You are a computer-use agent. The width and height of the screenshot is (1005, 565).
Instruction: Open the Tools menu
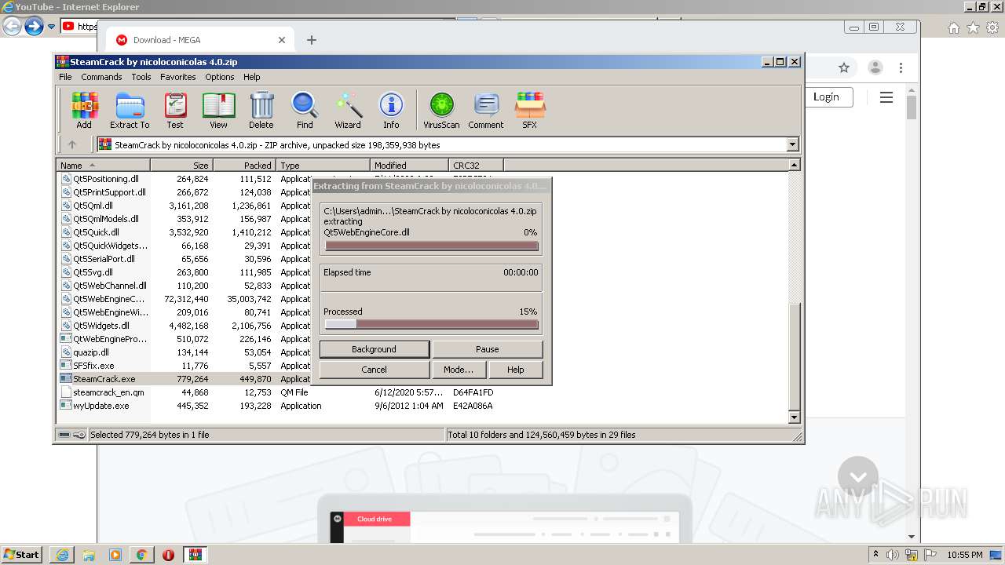(x=141, y=77)
